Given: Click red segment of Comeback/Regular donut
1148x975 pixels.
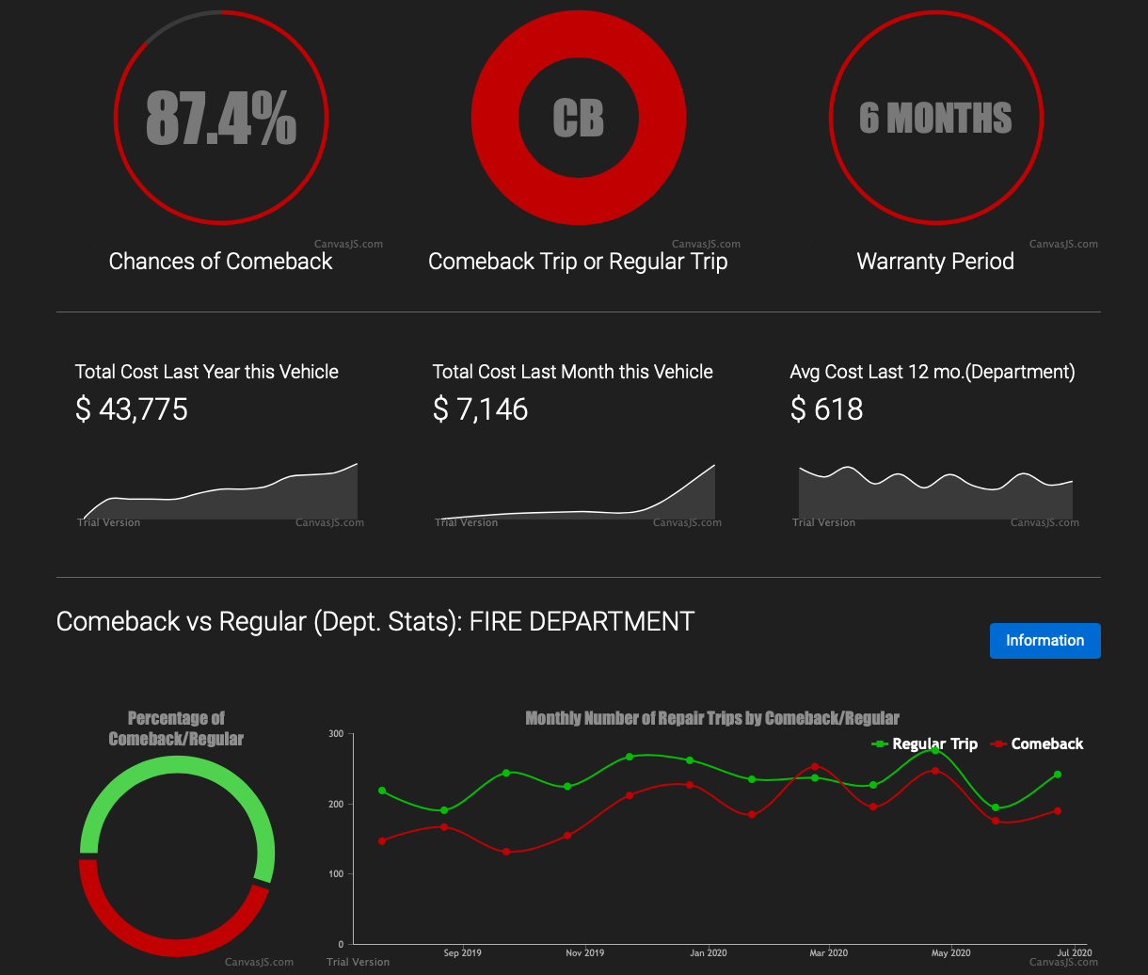Looking at the screenshot, I should pyautogui.click(x=177, y=946).
